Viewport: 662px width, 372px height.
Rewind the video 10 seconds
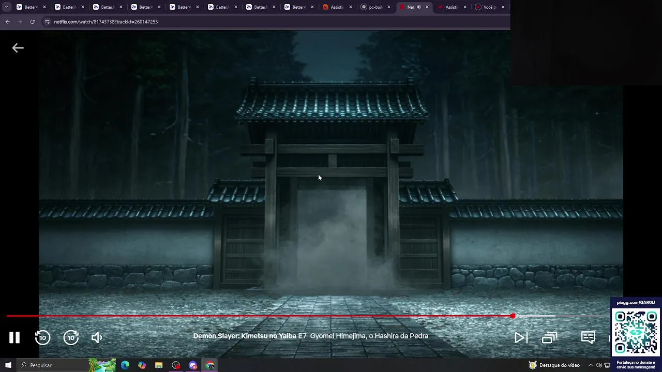(42, 337)
